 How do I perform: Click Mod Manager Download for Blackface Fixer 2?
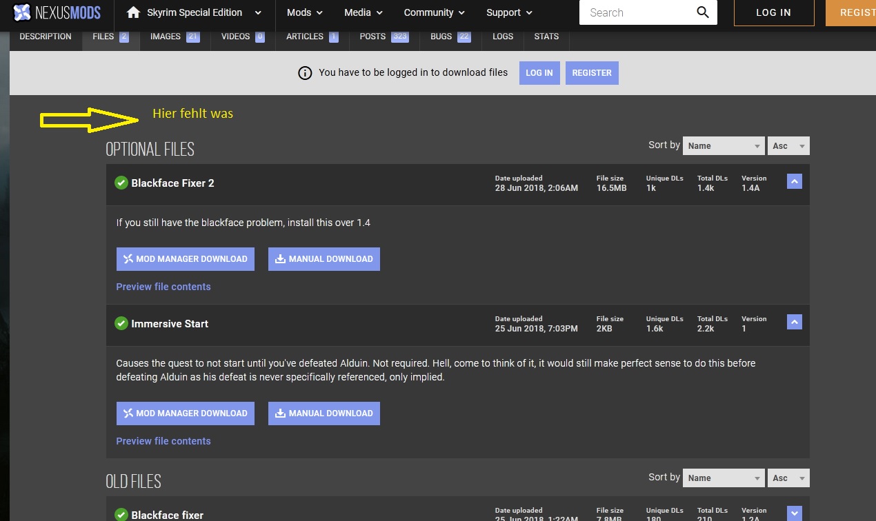coord(186,259)
